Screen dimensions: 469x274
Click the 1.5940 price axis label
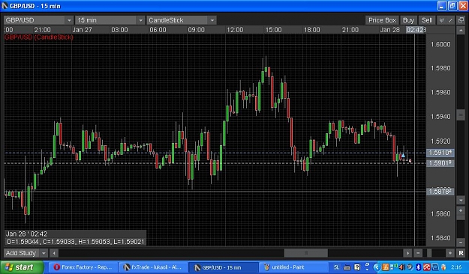[440, 117]
